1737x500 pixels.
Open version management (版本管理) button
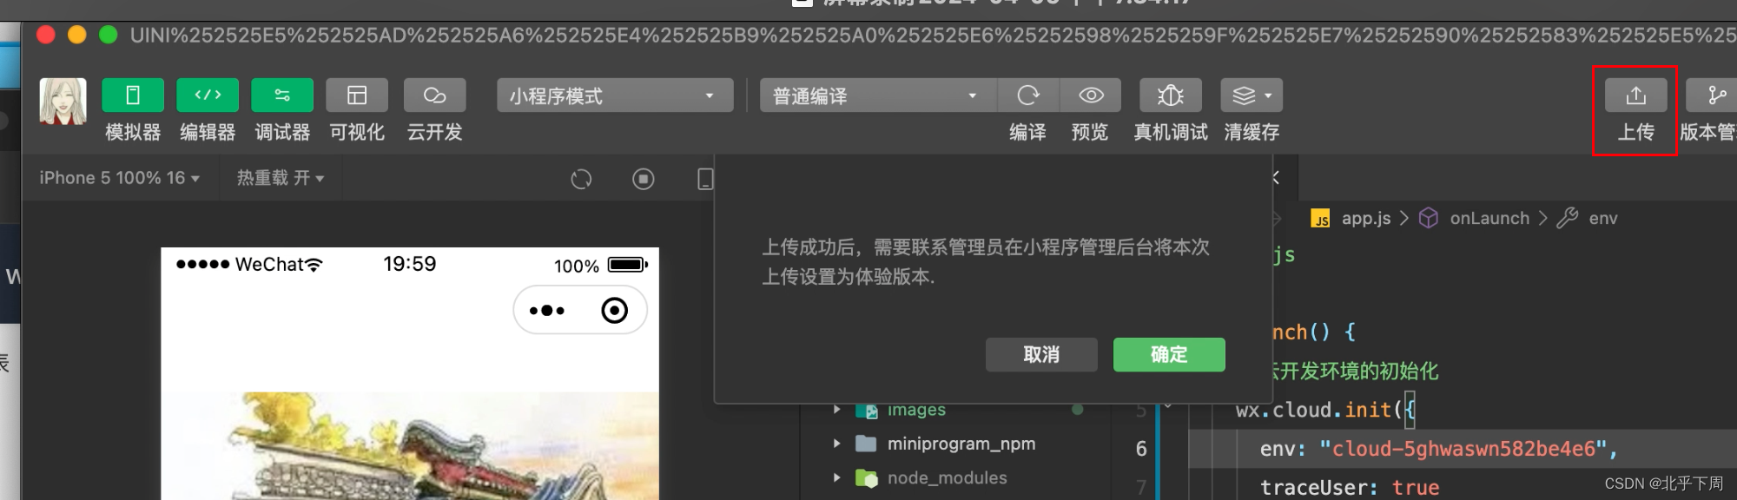[1712, 95]
